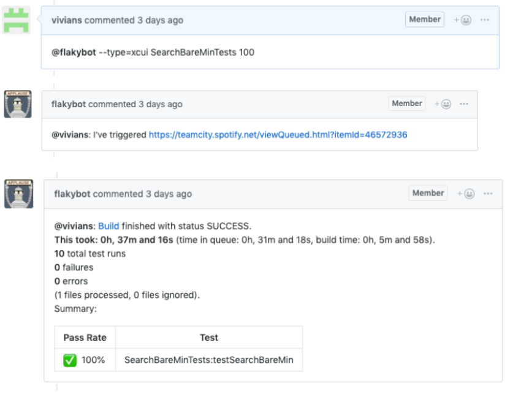Add emoji reaction to vivians' comment
The image size is (510, 396).
[x=463, y=20]
